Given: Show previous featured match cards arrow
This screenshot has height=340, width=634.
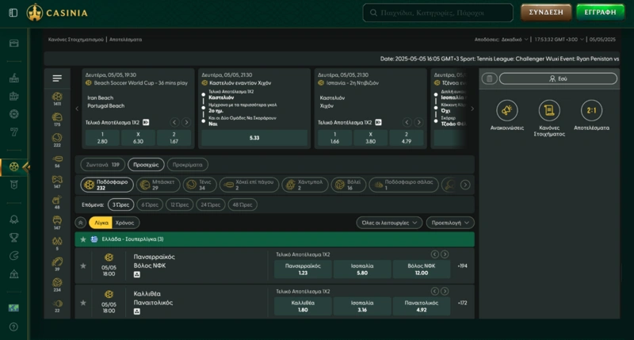Looking at the screenshot, I should [77, 109].
